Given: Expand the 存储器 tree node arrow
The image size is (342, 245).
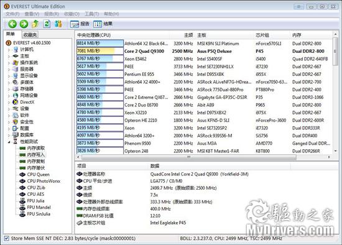Looking at the screenshot, I should (9, 89).
